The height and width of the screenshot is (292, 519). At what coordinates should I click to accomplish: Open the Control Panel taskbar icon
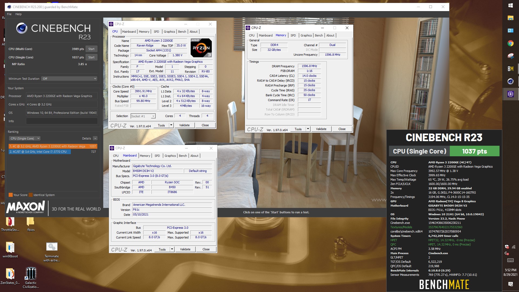510,31
